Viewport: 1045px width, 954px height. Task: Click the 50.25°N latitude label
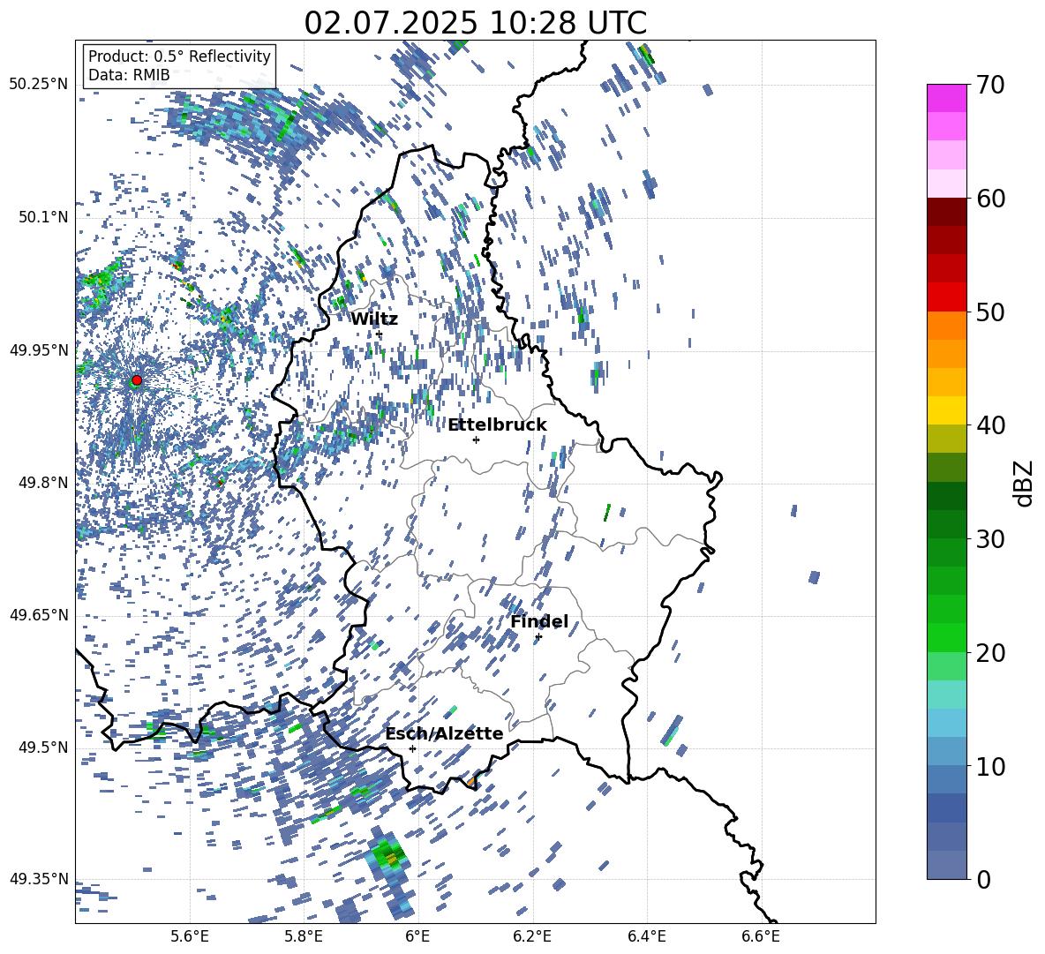[39, 85]
